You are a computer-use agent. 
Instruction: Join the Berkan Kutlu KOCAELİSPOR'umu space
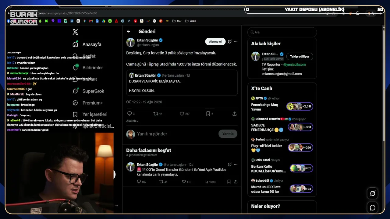pos(268,169)
